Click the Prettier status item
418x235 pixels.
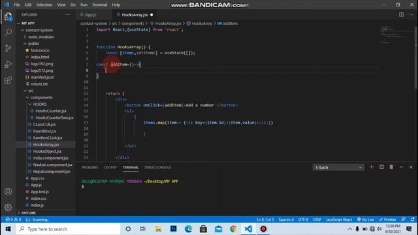click(387, 219)
